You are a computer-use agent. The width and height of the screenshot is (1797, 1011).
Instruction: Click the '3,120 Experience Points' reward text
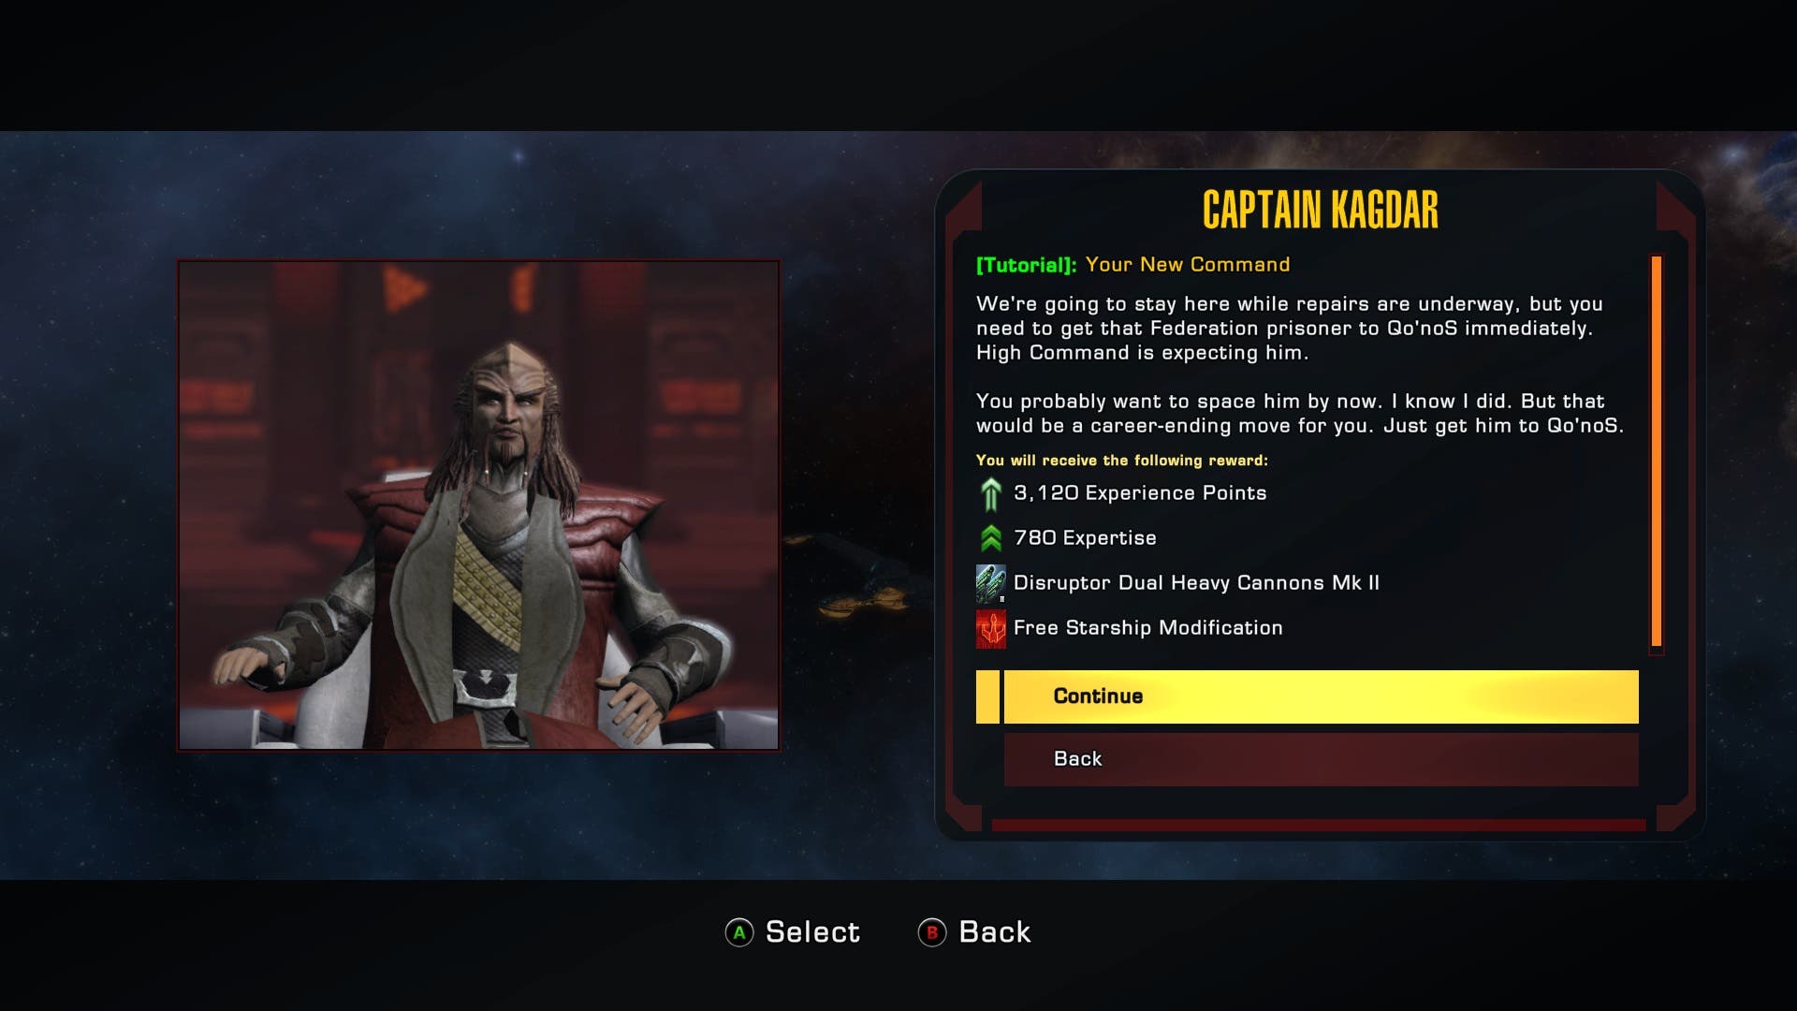1140,493
